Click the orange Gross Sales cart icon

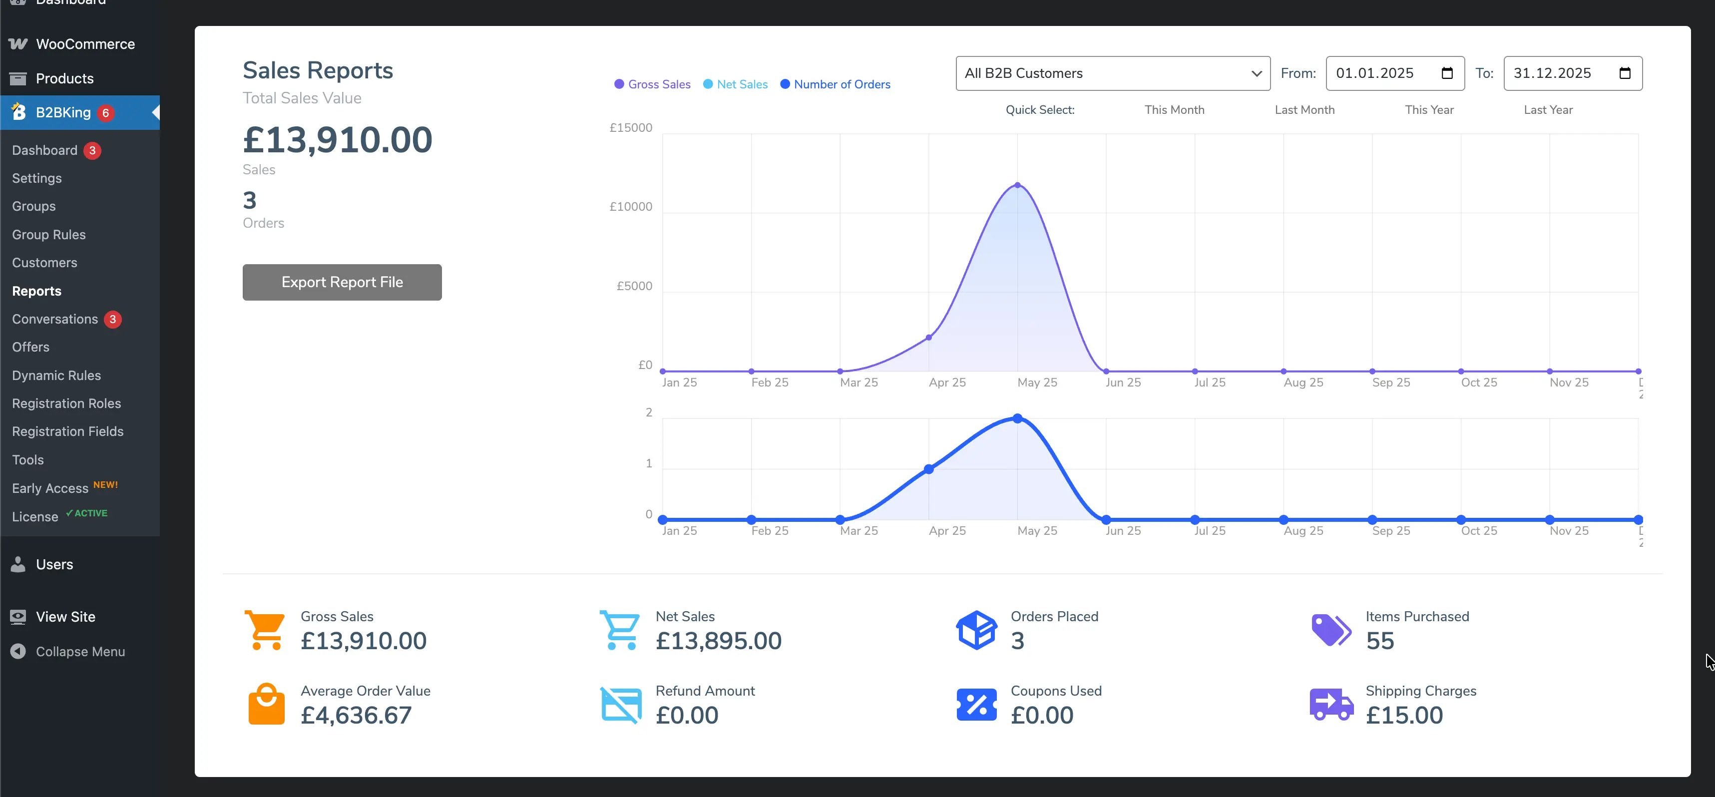[265, 629]
